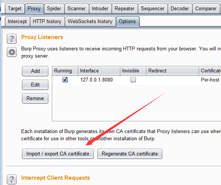Open Intercept Client Requests help icon

pos(12,179)
